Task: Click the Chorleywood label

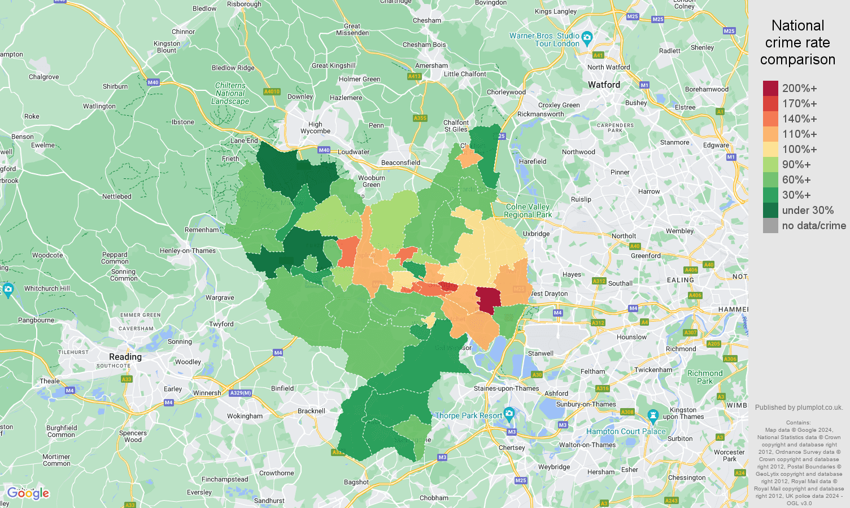Action: point(506,92)
